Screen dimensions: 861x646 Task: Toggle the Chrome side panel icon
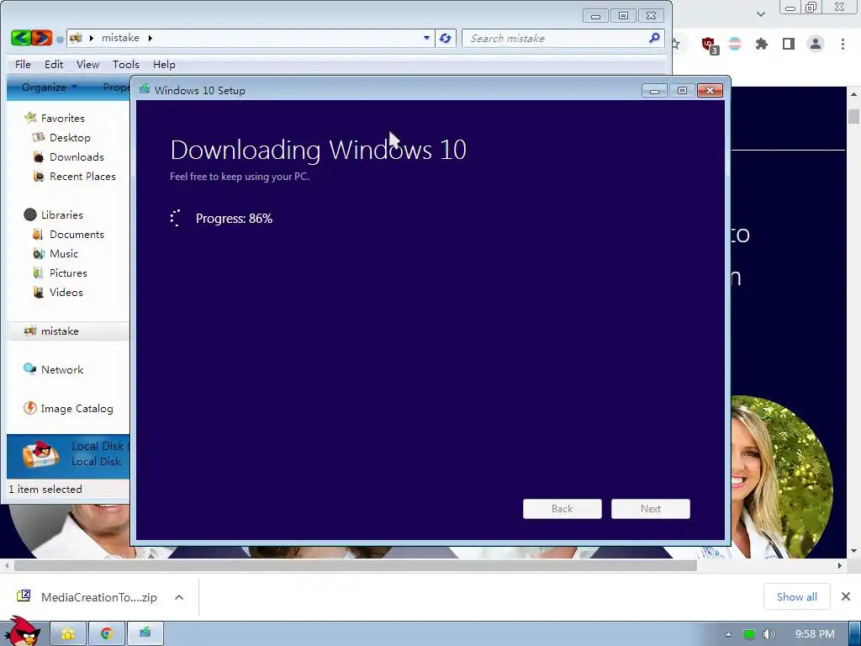(789, 44)
